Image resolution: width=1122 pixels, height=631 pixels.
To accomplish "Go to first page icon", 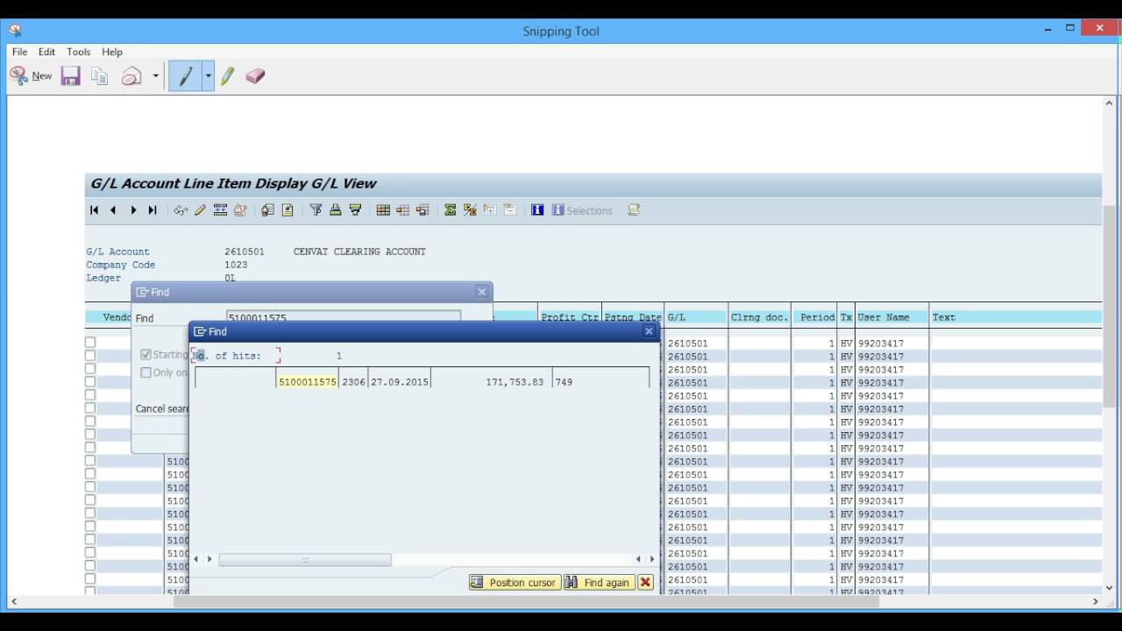I will coord(94,210).
